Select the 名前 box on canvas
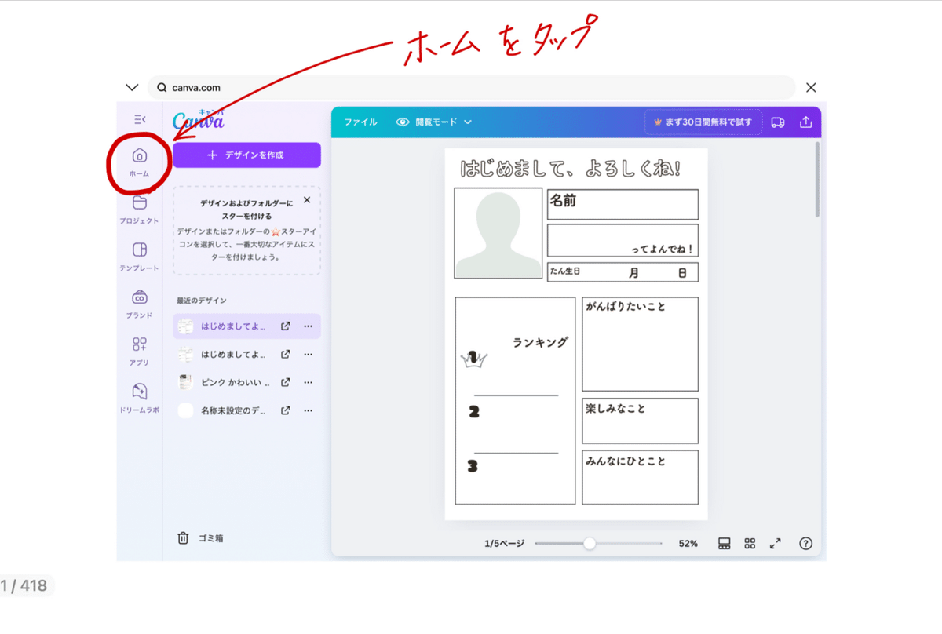This screenshot has height=634, width=942. click(623, 205)
